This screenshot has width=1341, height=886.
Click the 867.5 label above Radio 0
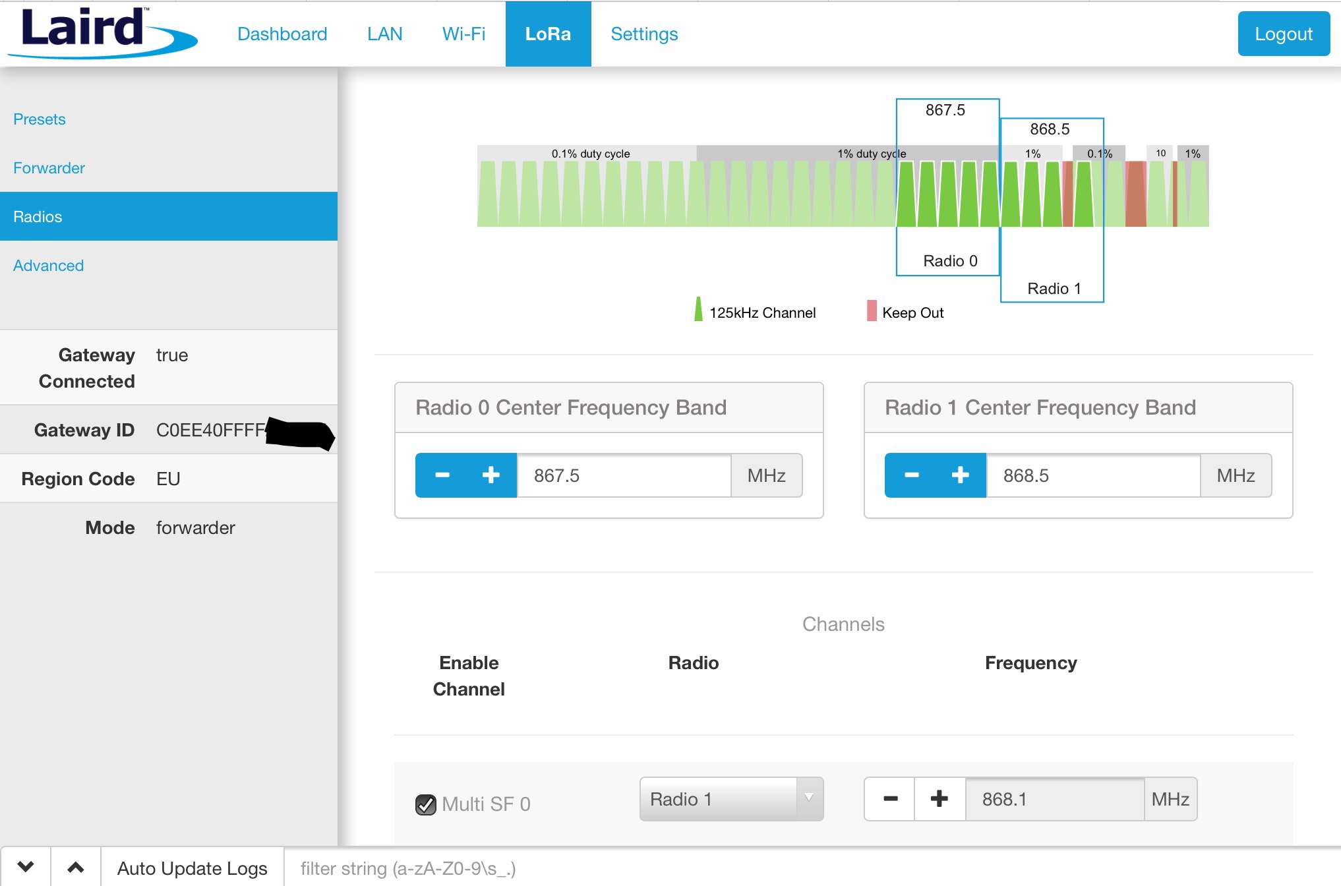[x=945, y=110]
